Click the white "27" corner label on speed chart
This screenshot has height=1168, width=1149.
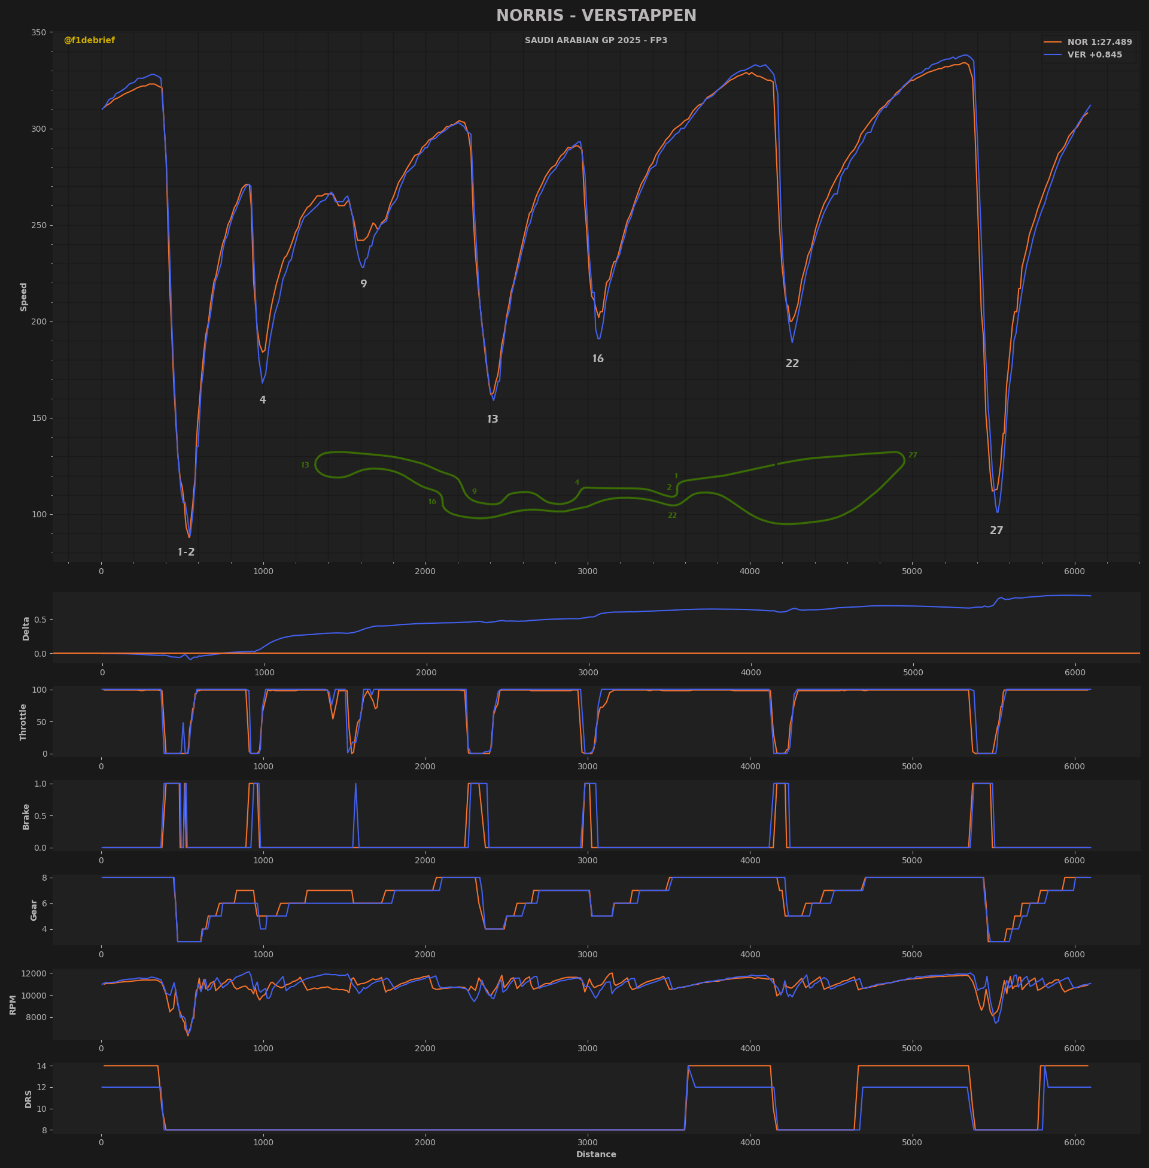pos(996,531)
